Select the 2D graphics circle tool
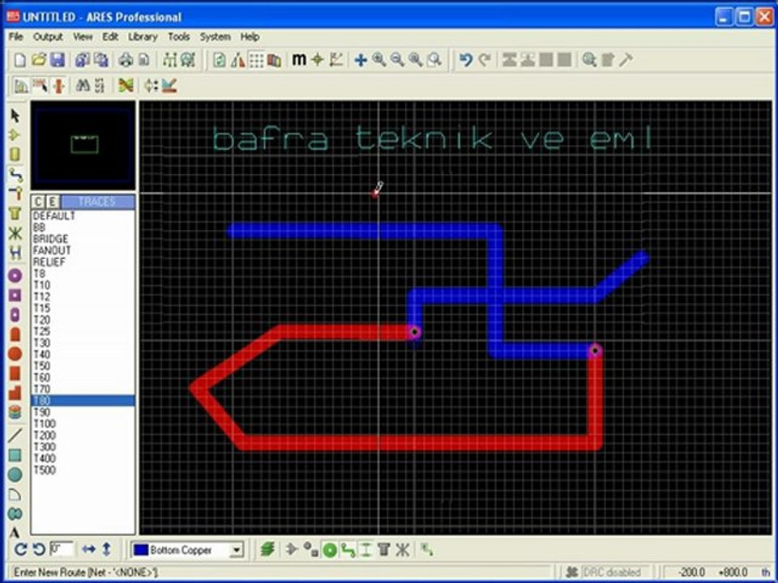Screen dimensions: 778x583 click(15, 475)
